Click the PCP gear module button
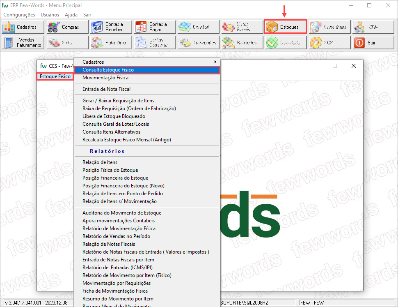398x307 pixels. click(330, 42)
